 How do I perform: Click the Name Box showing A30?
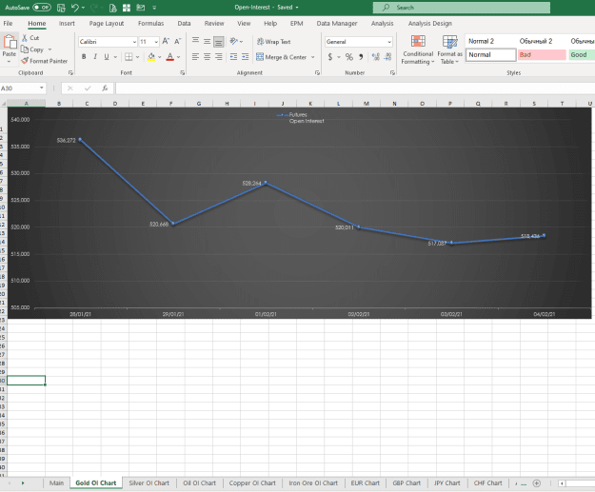[x=23, y=89]
